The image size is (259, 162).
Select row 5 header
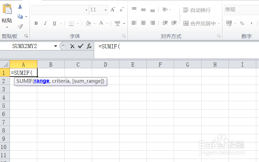tap(5, 106)
